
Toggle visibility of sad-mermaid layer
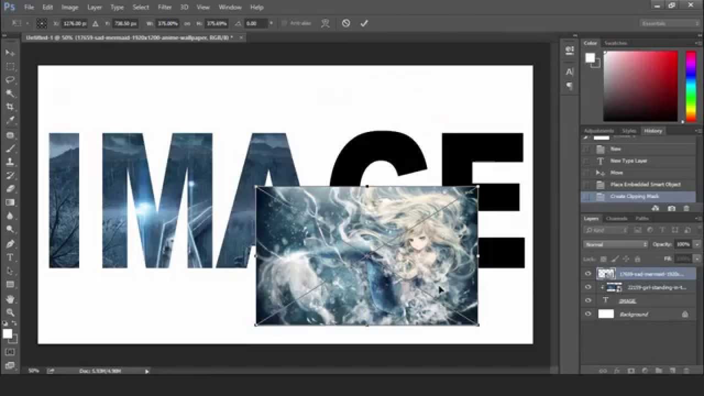pyautogui.click(x=588, y=273)
